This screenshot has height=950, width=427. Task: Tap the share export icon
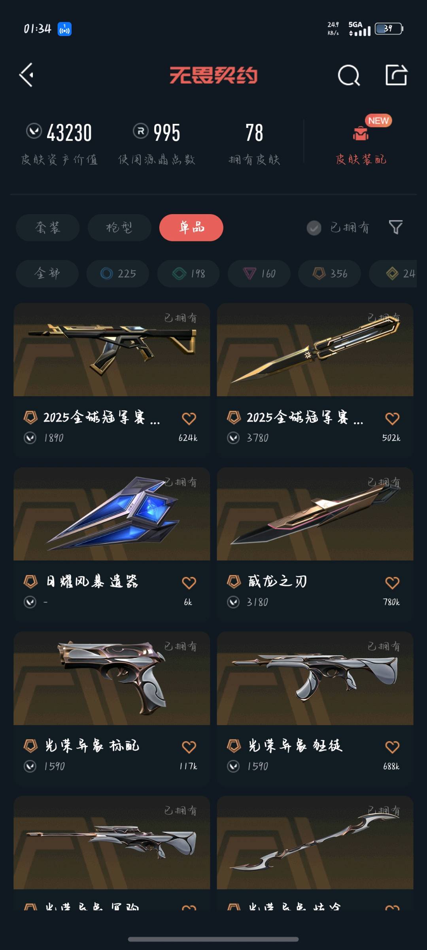(396, 75)
